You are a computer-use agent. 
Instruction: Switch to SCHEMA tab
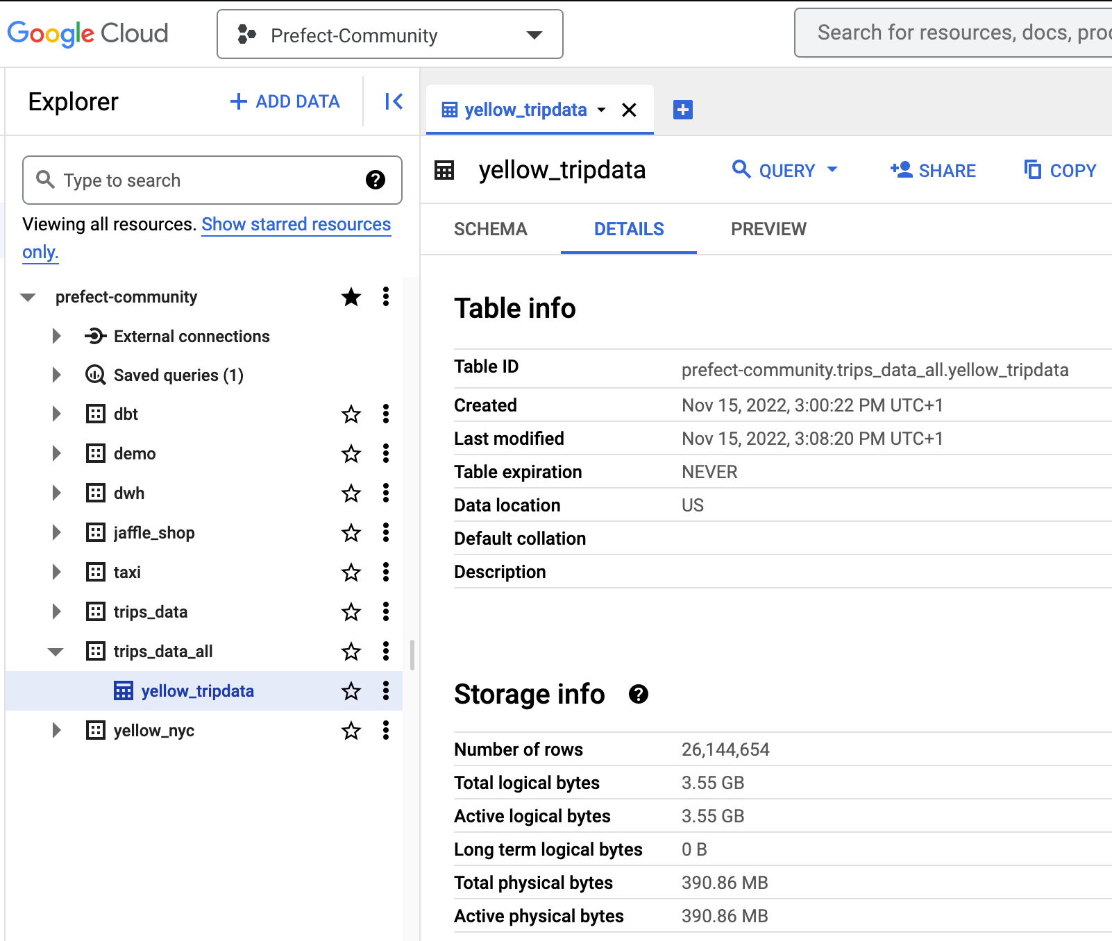[491, 229]
